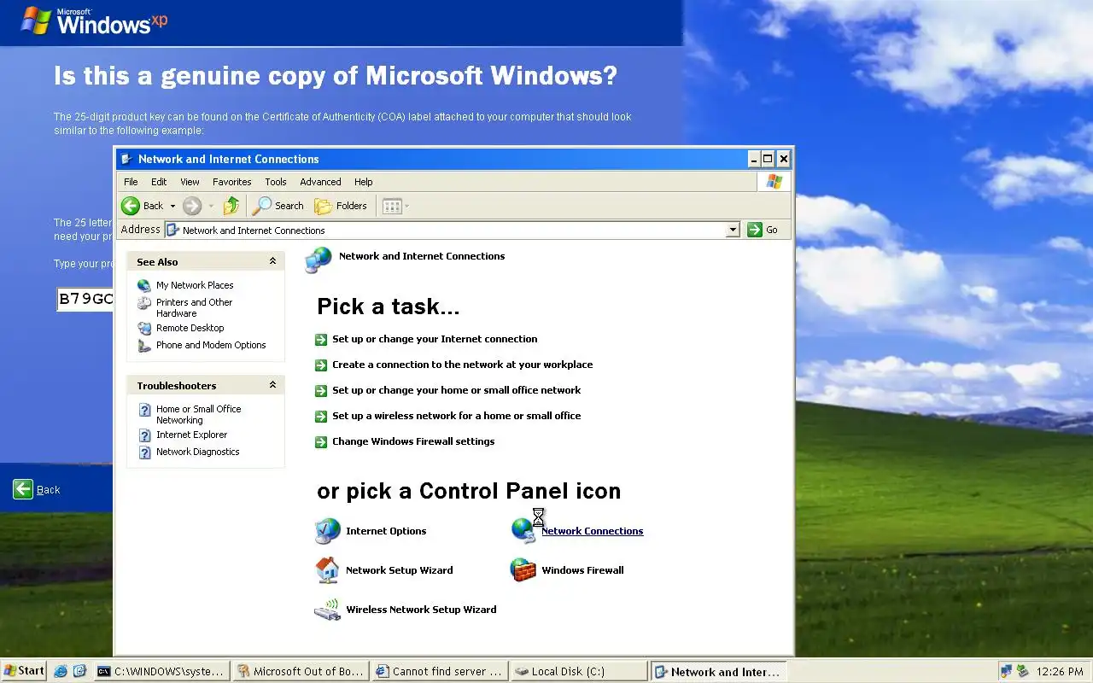Toggle the Folders pane
Viewport: 1093px width, 683px height.
[341, 206]
